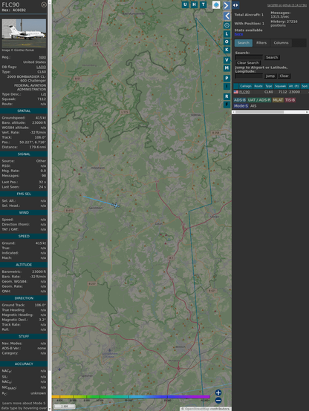The width and height of the screenshot is (309, 411).
Task: Click the Jump button
Action: (x=270, y=76)
